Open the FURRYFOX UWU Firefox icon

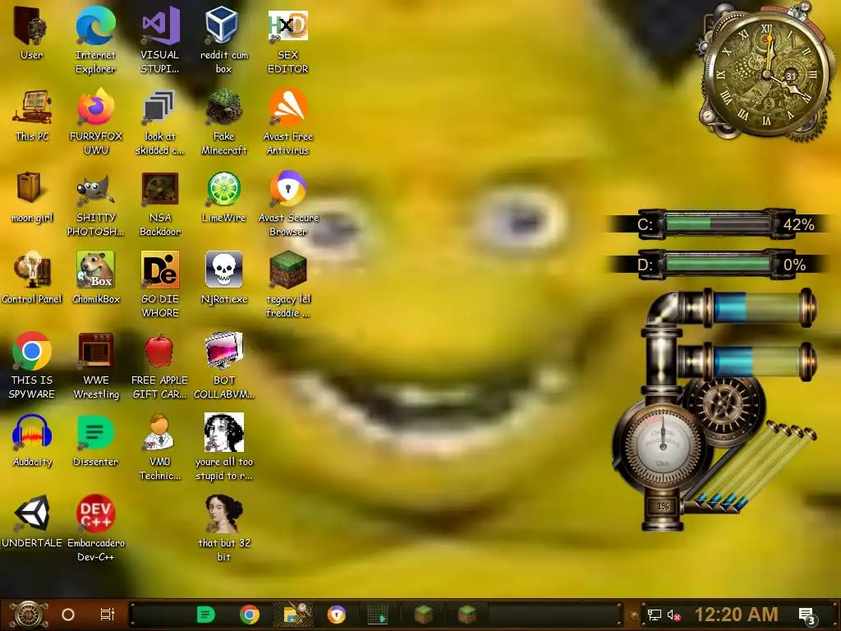(95, 108)
